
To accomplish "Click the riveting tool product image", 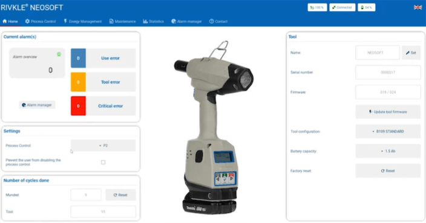I will 214,128.
